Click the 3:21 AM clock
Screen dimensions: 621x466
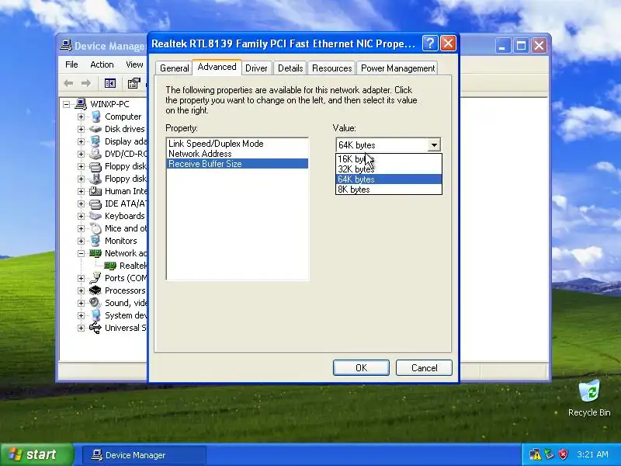(x=592, y=454)
